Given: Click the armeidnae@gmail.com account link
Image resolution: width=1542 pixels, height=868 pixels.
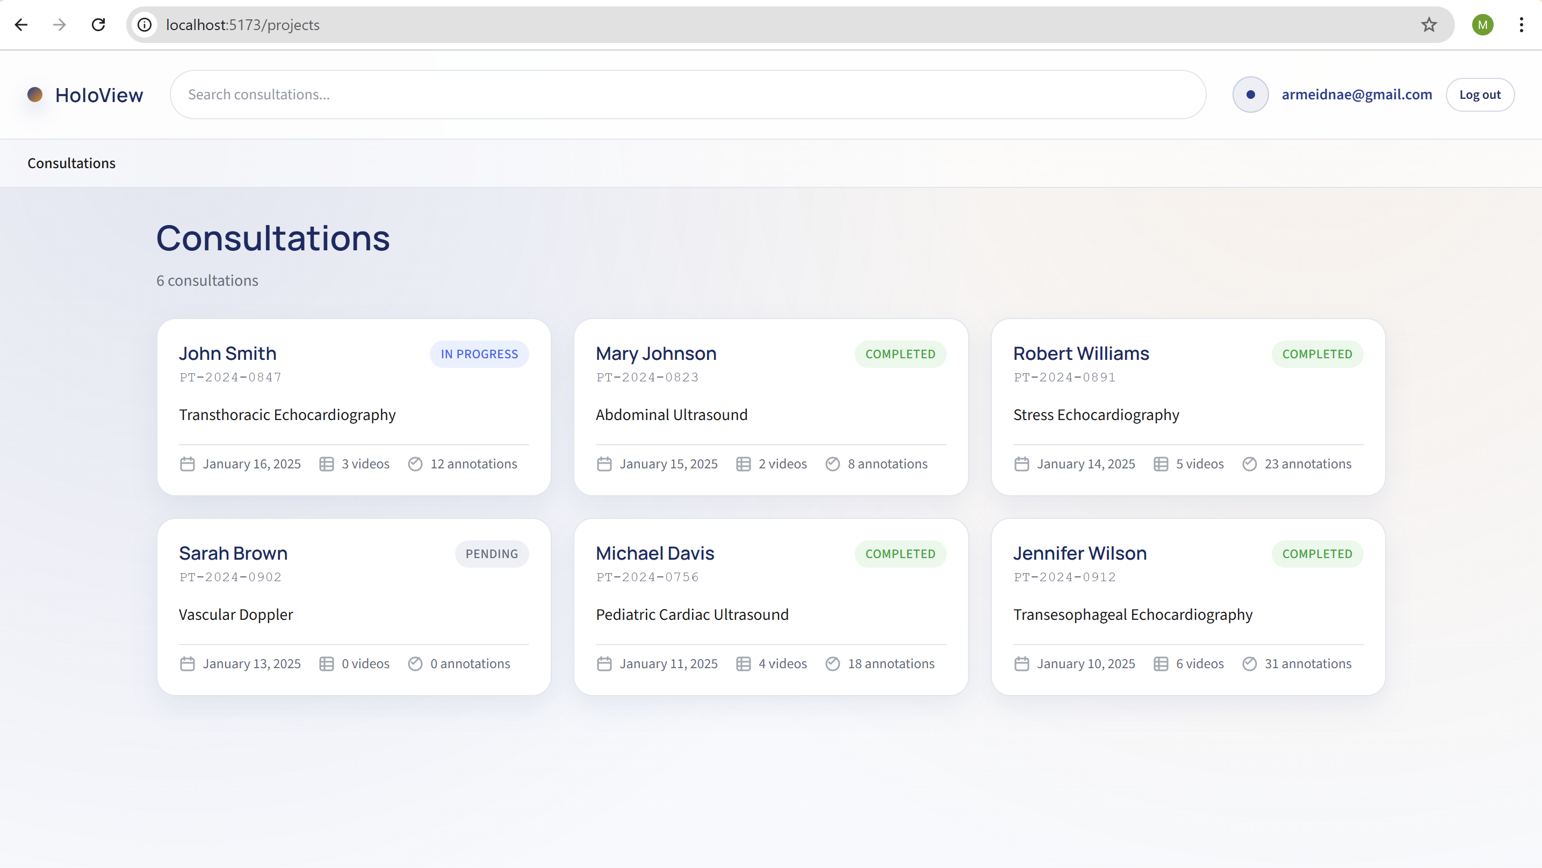Looking at the screenshot, I should (x=1357, y=95).
